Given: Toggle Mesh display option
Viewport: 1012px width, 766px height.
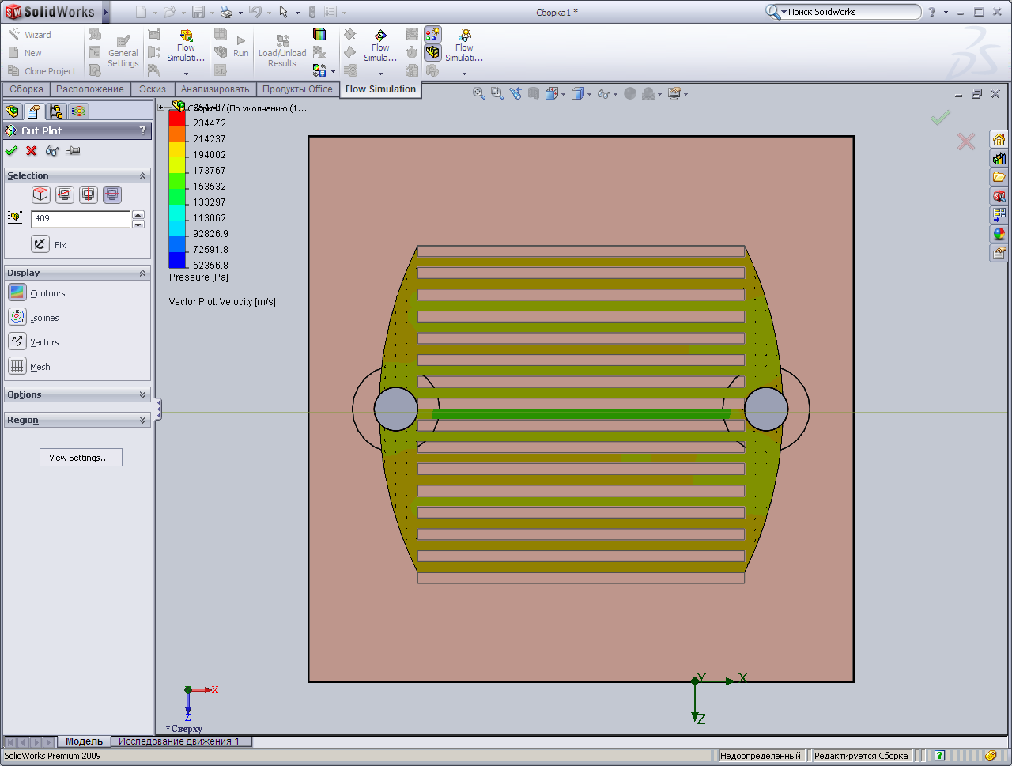Looking at the screenshot, I should (x=17, y=366).
